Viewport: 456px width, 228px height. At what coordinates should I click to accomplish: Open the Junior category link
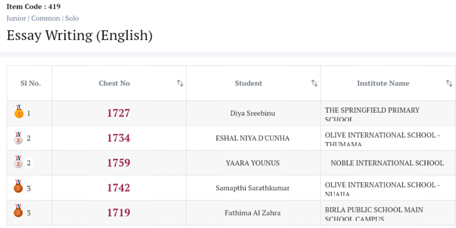pos(16,18)
